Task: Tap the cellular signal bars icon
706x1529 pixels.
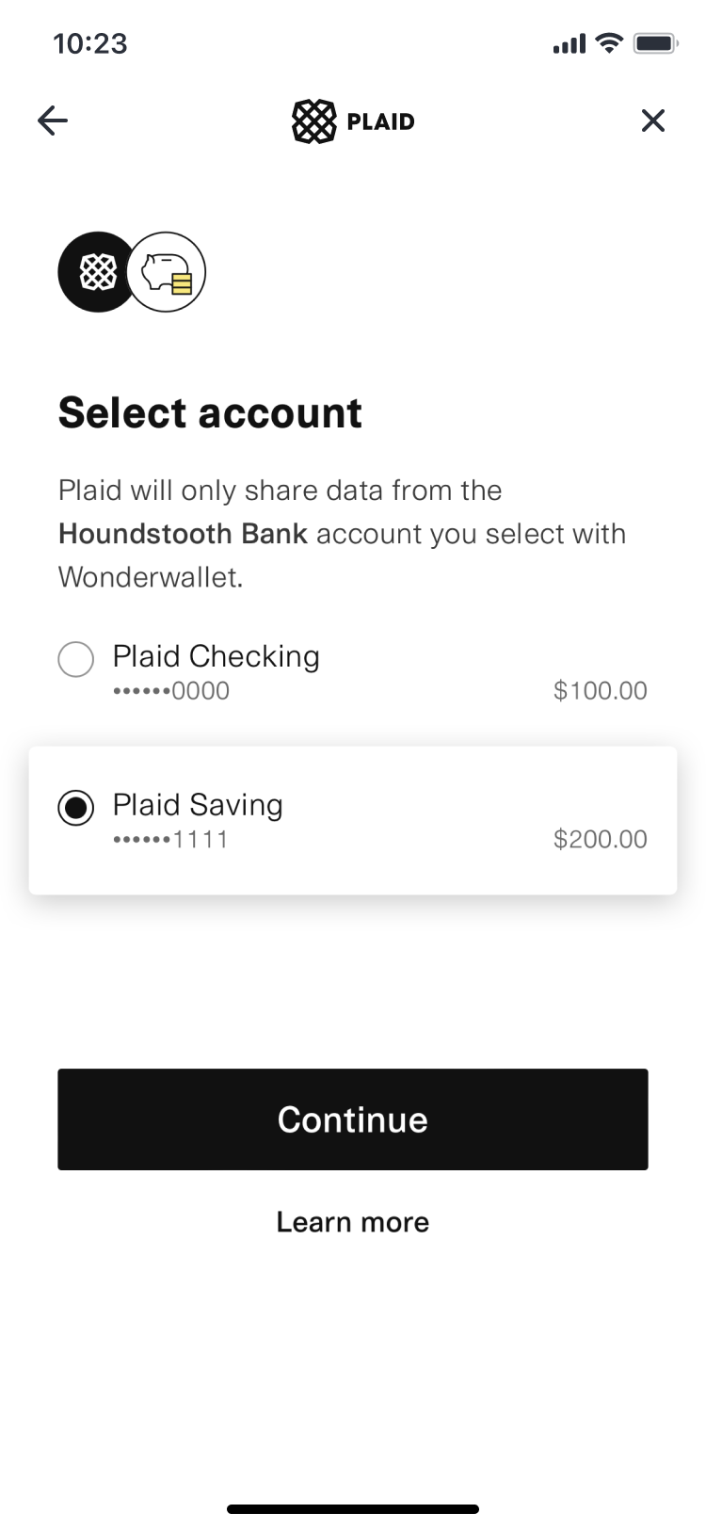Action: 570,44
